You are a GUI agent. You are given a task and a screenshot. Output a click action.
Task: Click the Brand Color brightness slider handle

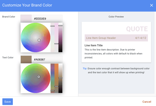click(x=61, y=26)
